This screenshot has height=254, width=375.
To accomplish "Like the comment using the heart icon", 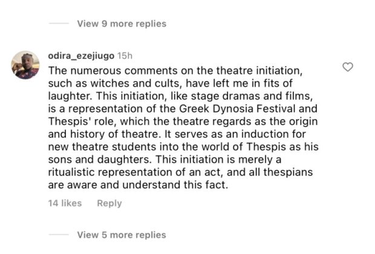I will 348,67.
